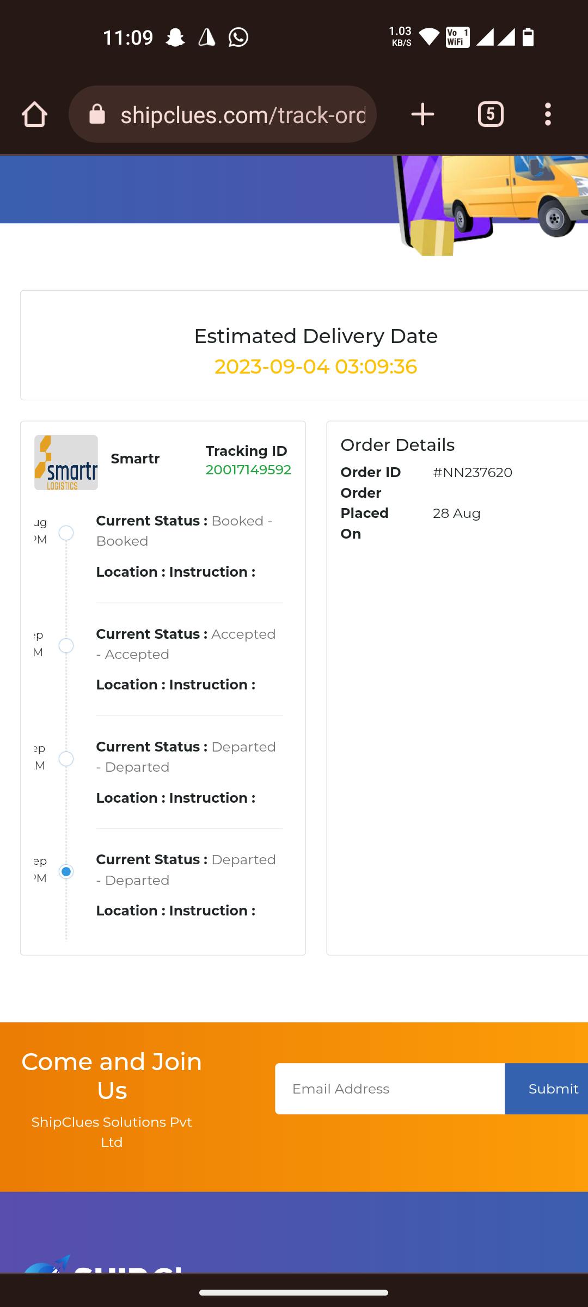Tap the WhatsApp notification icon in status bar
Screen dimensions: 588x1307
238,38
